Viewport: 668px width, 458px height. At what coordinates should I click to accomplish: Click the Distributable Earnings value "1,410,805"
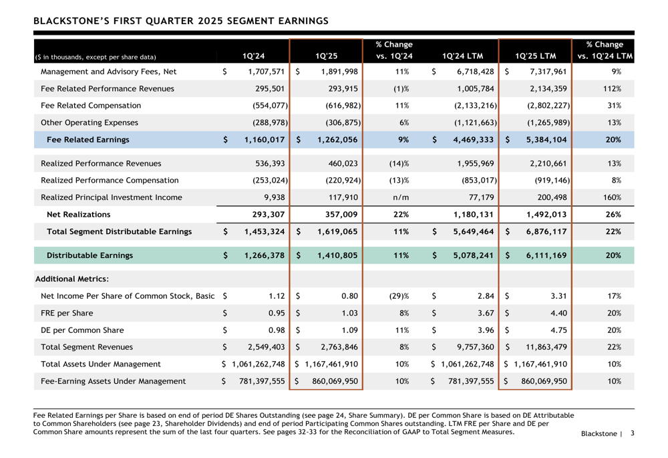click(337, 255)
